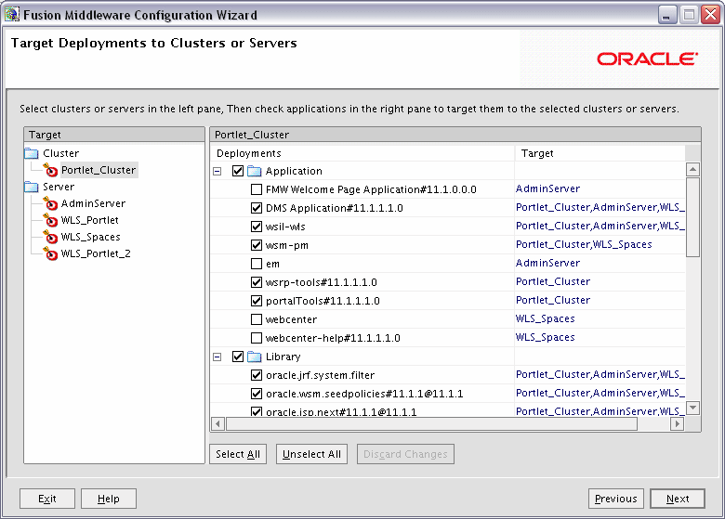Click the Server folder icon
The image size is (725, 519).
pos(32,187)
